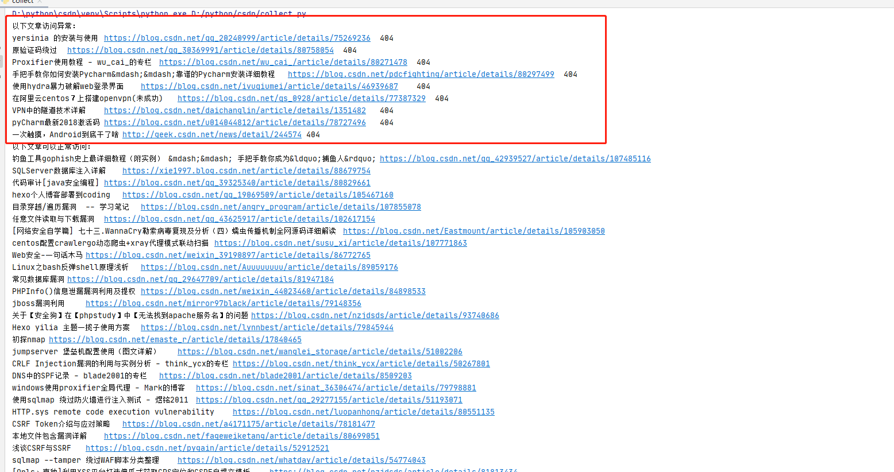The height and width of the screenshot is (472, 894).
Task: Open the 安全狗 phpstudy nzjdsds URL
Action: click(375, 315)
